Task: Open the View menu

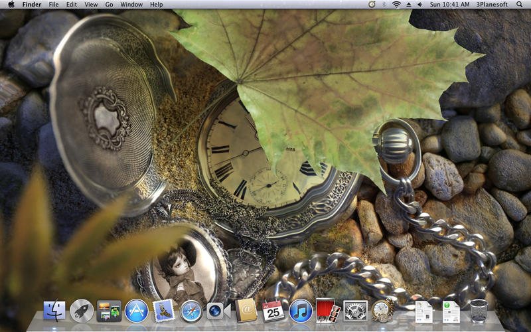Action: click(91, 5)
